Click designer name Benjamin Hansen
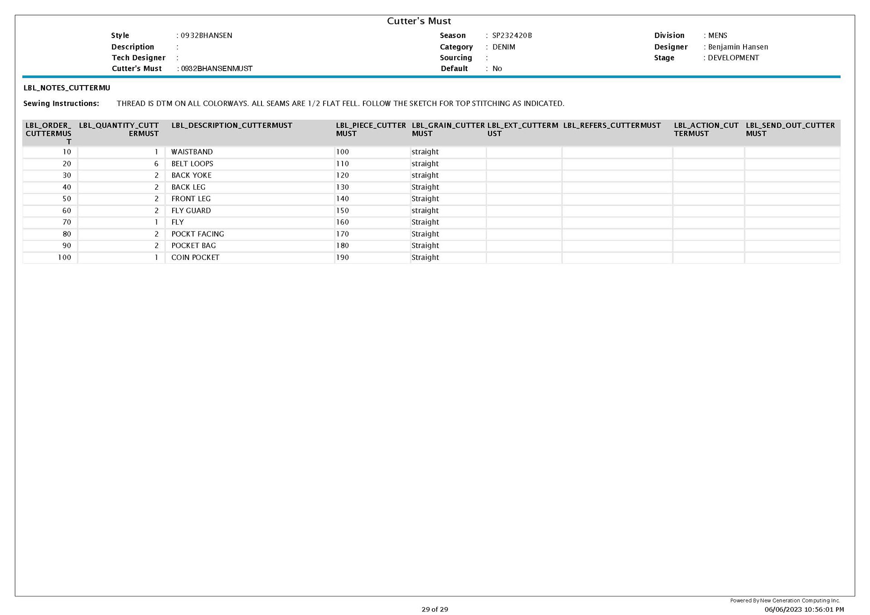 click(x=738, y=47)
